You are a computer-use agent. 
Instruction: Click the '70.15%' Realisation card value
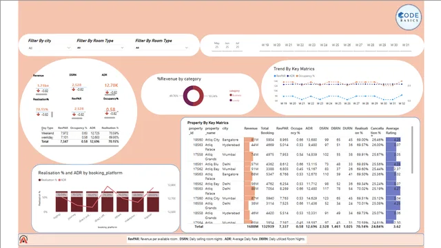(x=42, y=110)
